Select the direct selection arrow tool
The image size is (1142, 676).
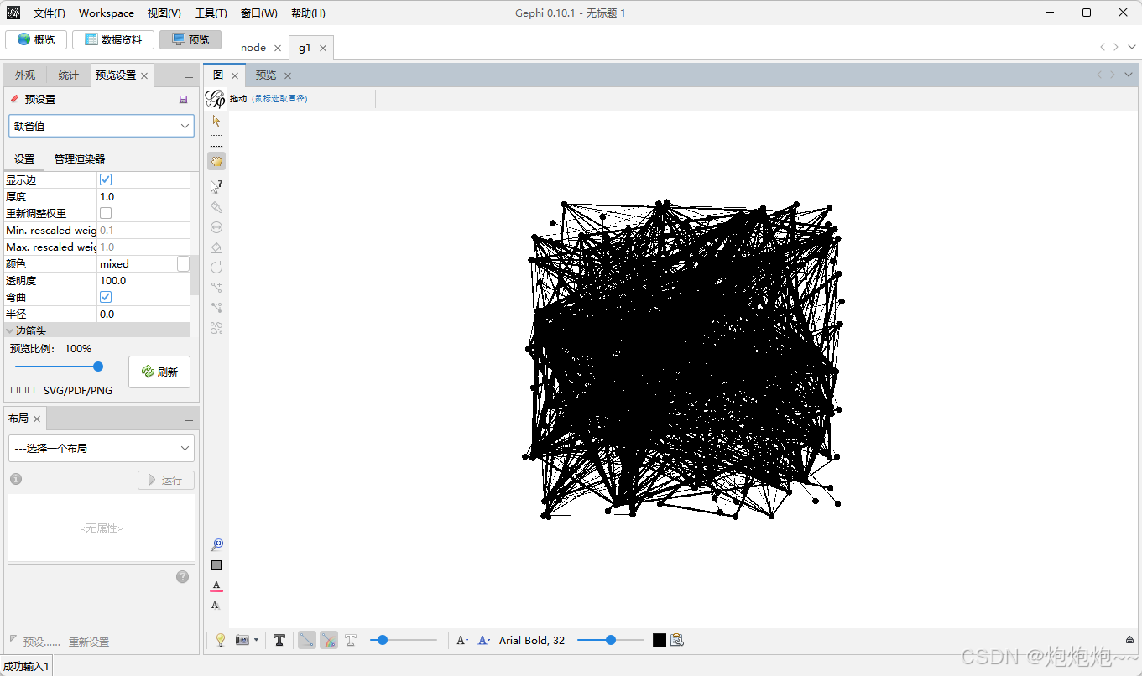pos(216,120)
